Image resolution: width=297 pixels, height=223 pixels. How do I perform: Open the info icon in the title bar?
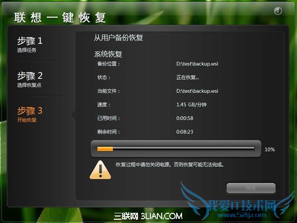[x=278, y=11]
